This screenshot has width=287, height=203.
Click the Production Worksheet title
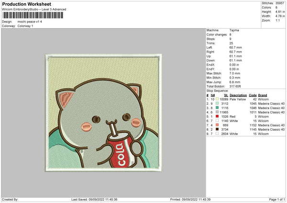coord(26,4)
